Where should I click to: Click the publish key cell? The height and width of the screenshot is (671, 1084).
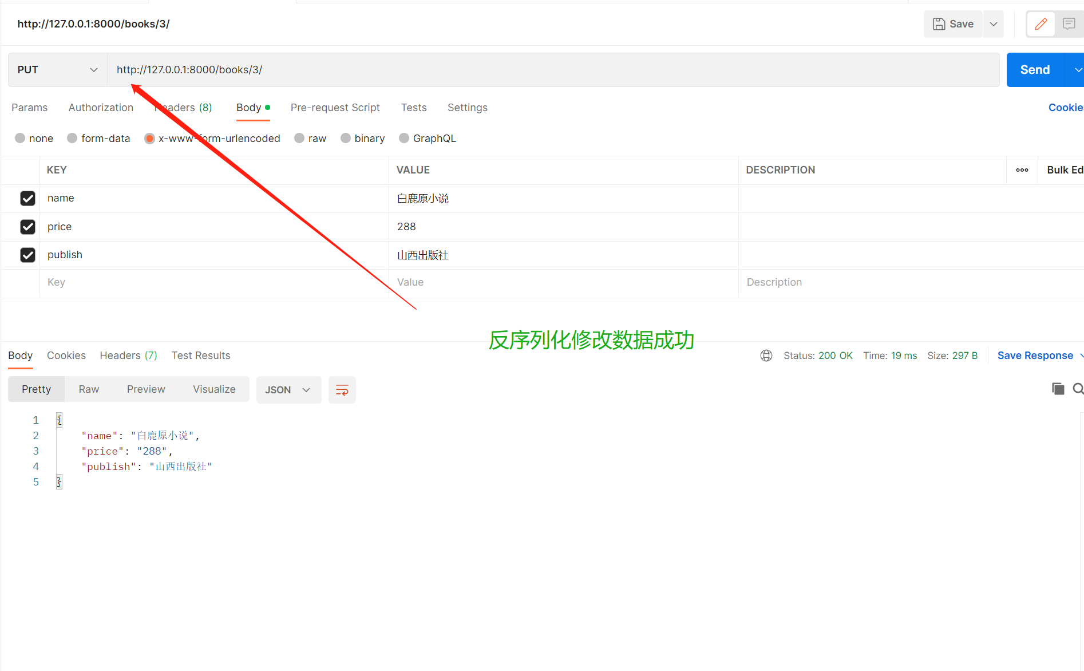[214, 255]
